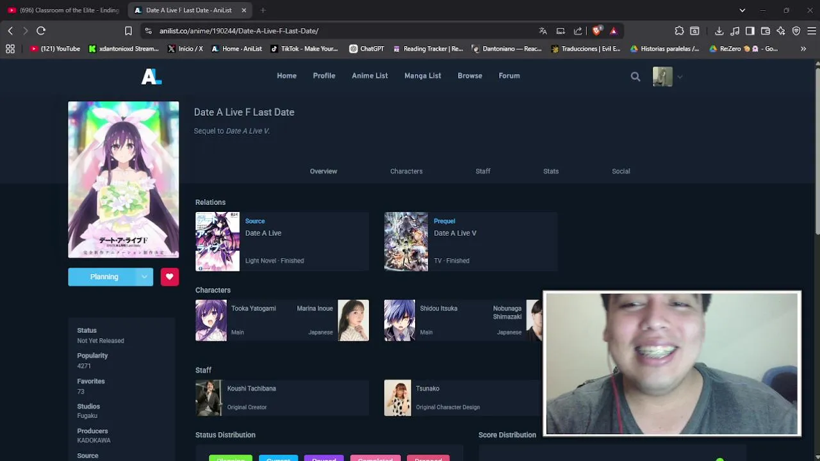Open the Inicio / X bookmark
This screenshot has height=461, width=820.
point(185,49)
